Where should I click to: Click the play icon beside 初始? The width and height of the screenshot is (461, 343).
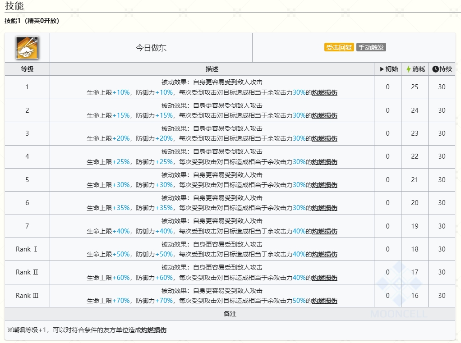point(382,69)
